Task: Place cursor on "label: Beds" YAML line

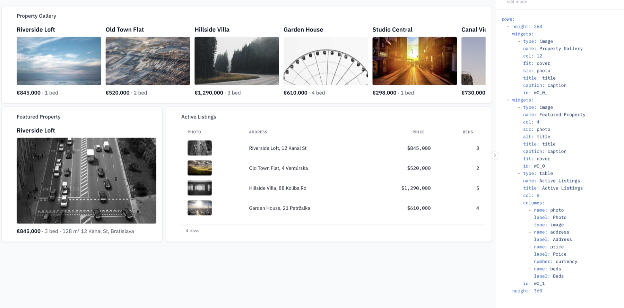Action: click(x=549, y=276)
